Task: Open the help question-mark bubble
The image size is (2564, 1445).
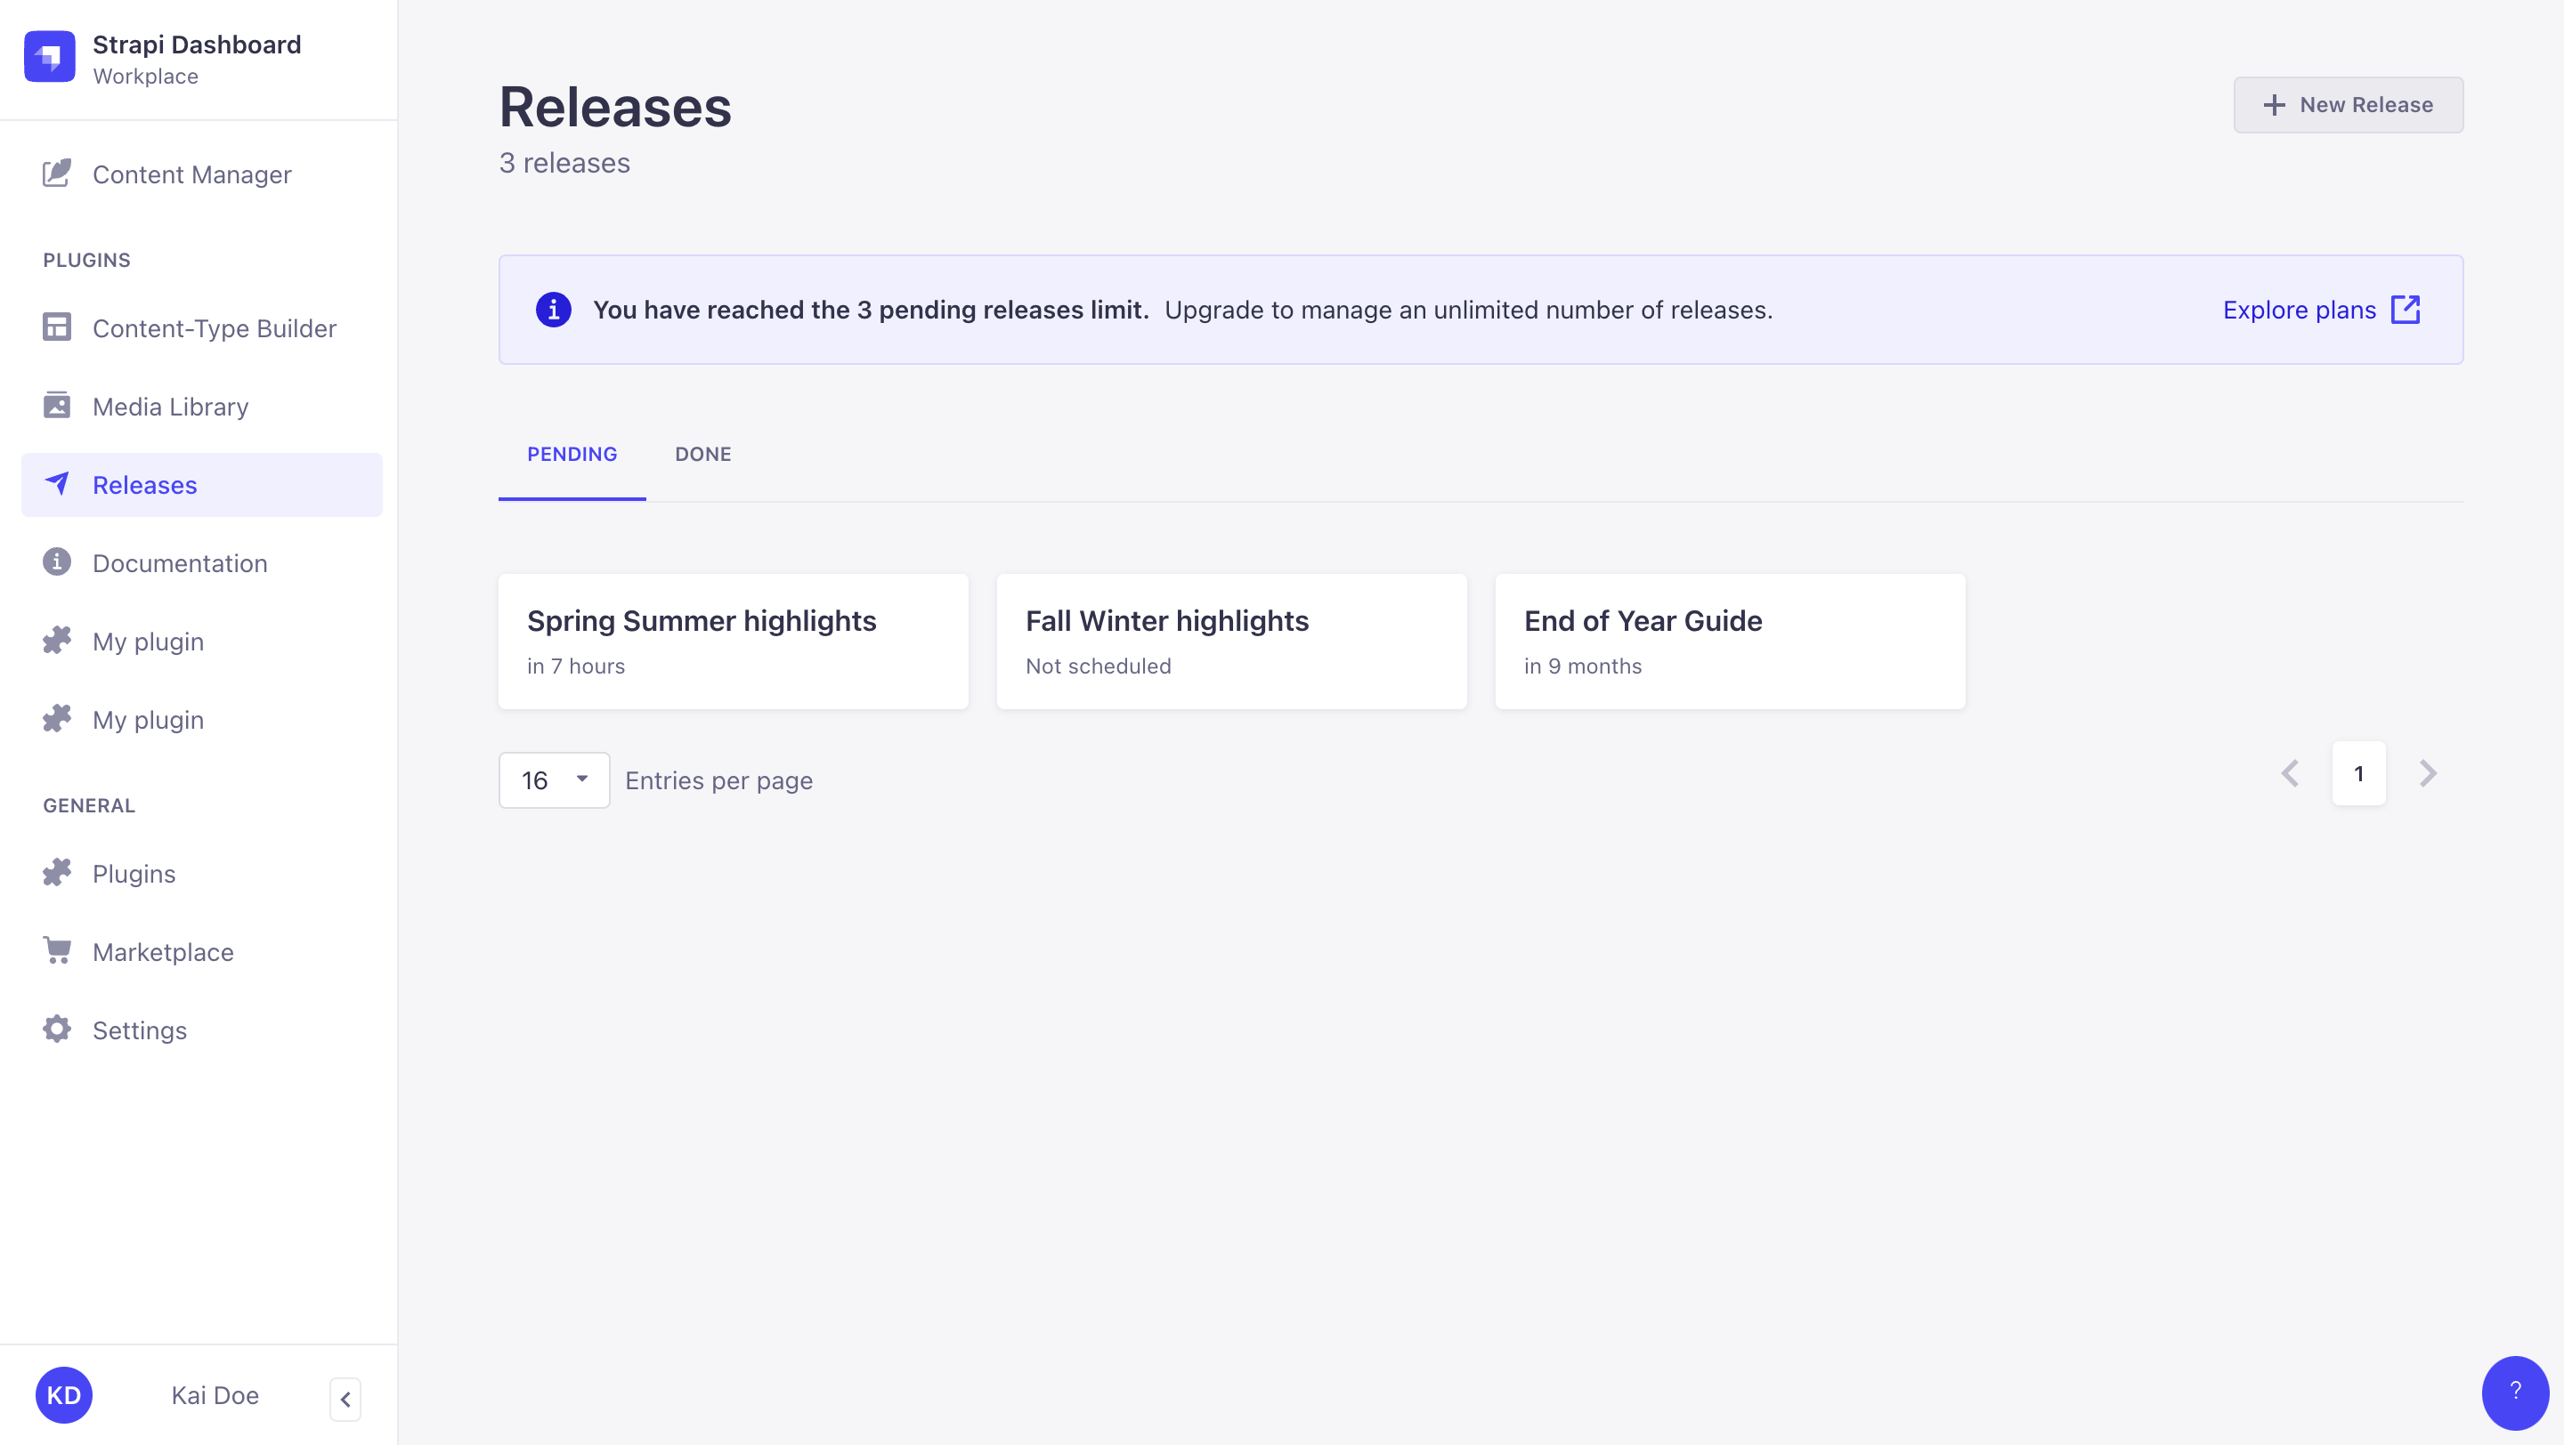Action: tap(2516, 1393)
